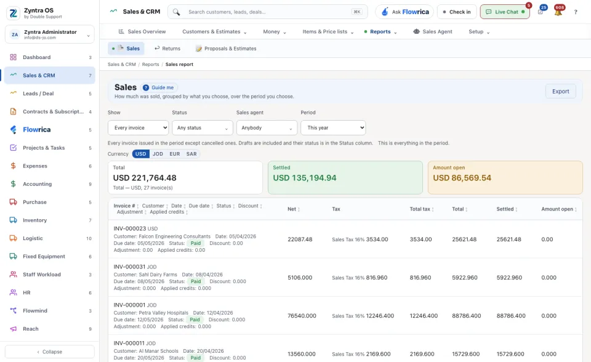591x362 pixels.
Task: Open the notifications bell with 608 badge
Action: pos(558,12)
